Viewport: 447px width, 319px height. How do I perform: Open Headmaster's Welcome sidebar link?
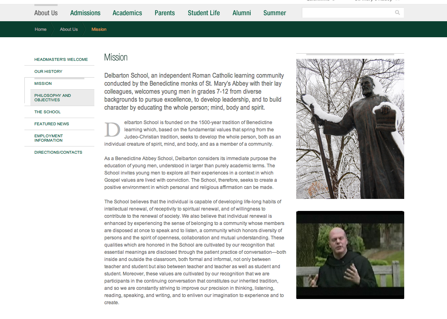coord(61,59)
